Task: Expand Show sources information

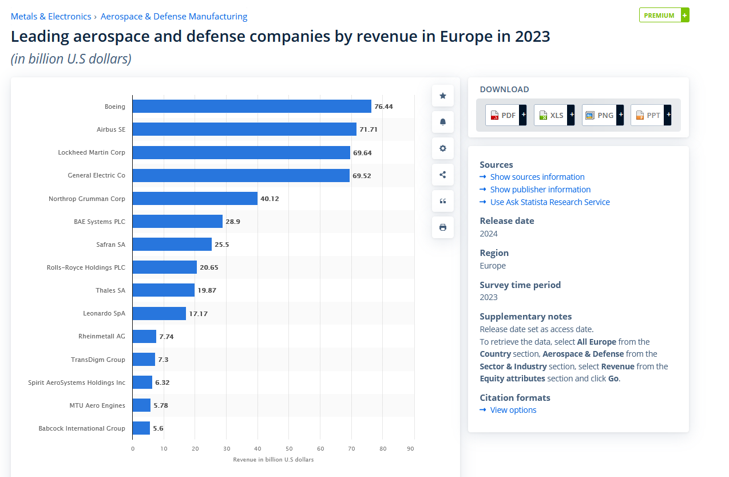Action: (x=537, y=177)
